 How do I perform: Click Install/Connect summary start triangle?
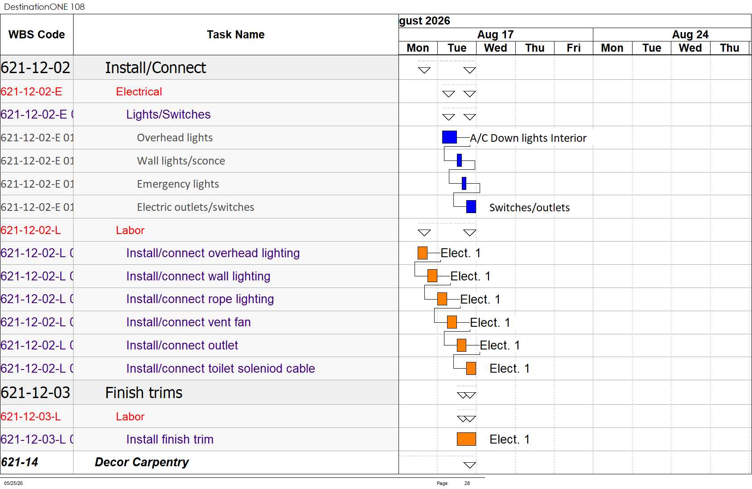pyautogui.click(x=424, y=70)
